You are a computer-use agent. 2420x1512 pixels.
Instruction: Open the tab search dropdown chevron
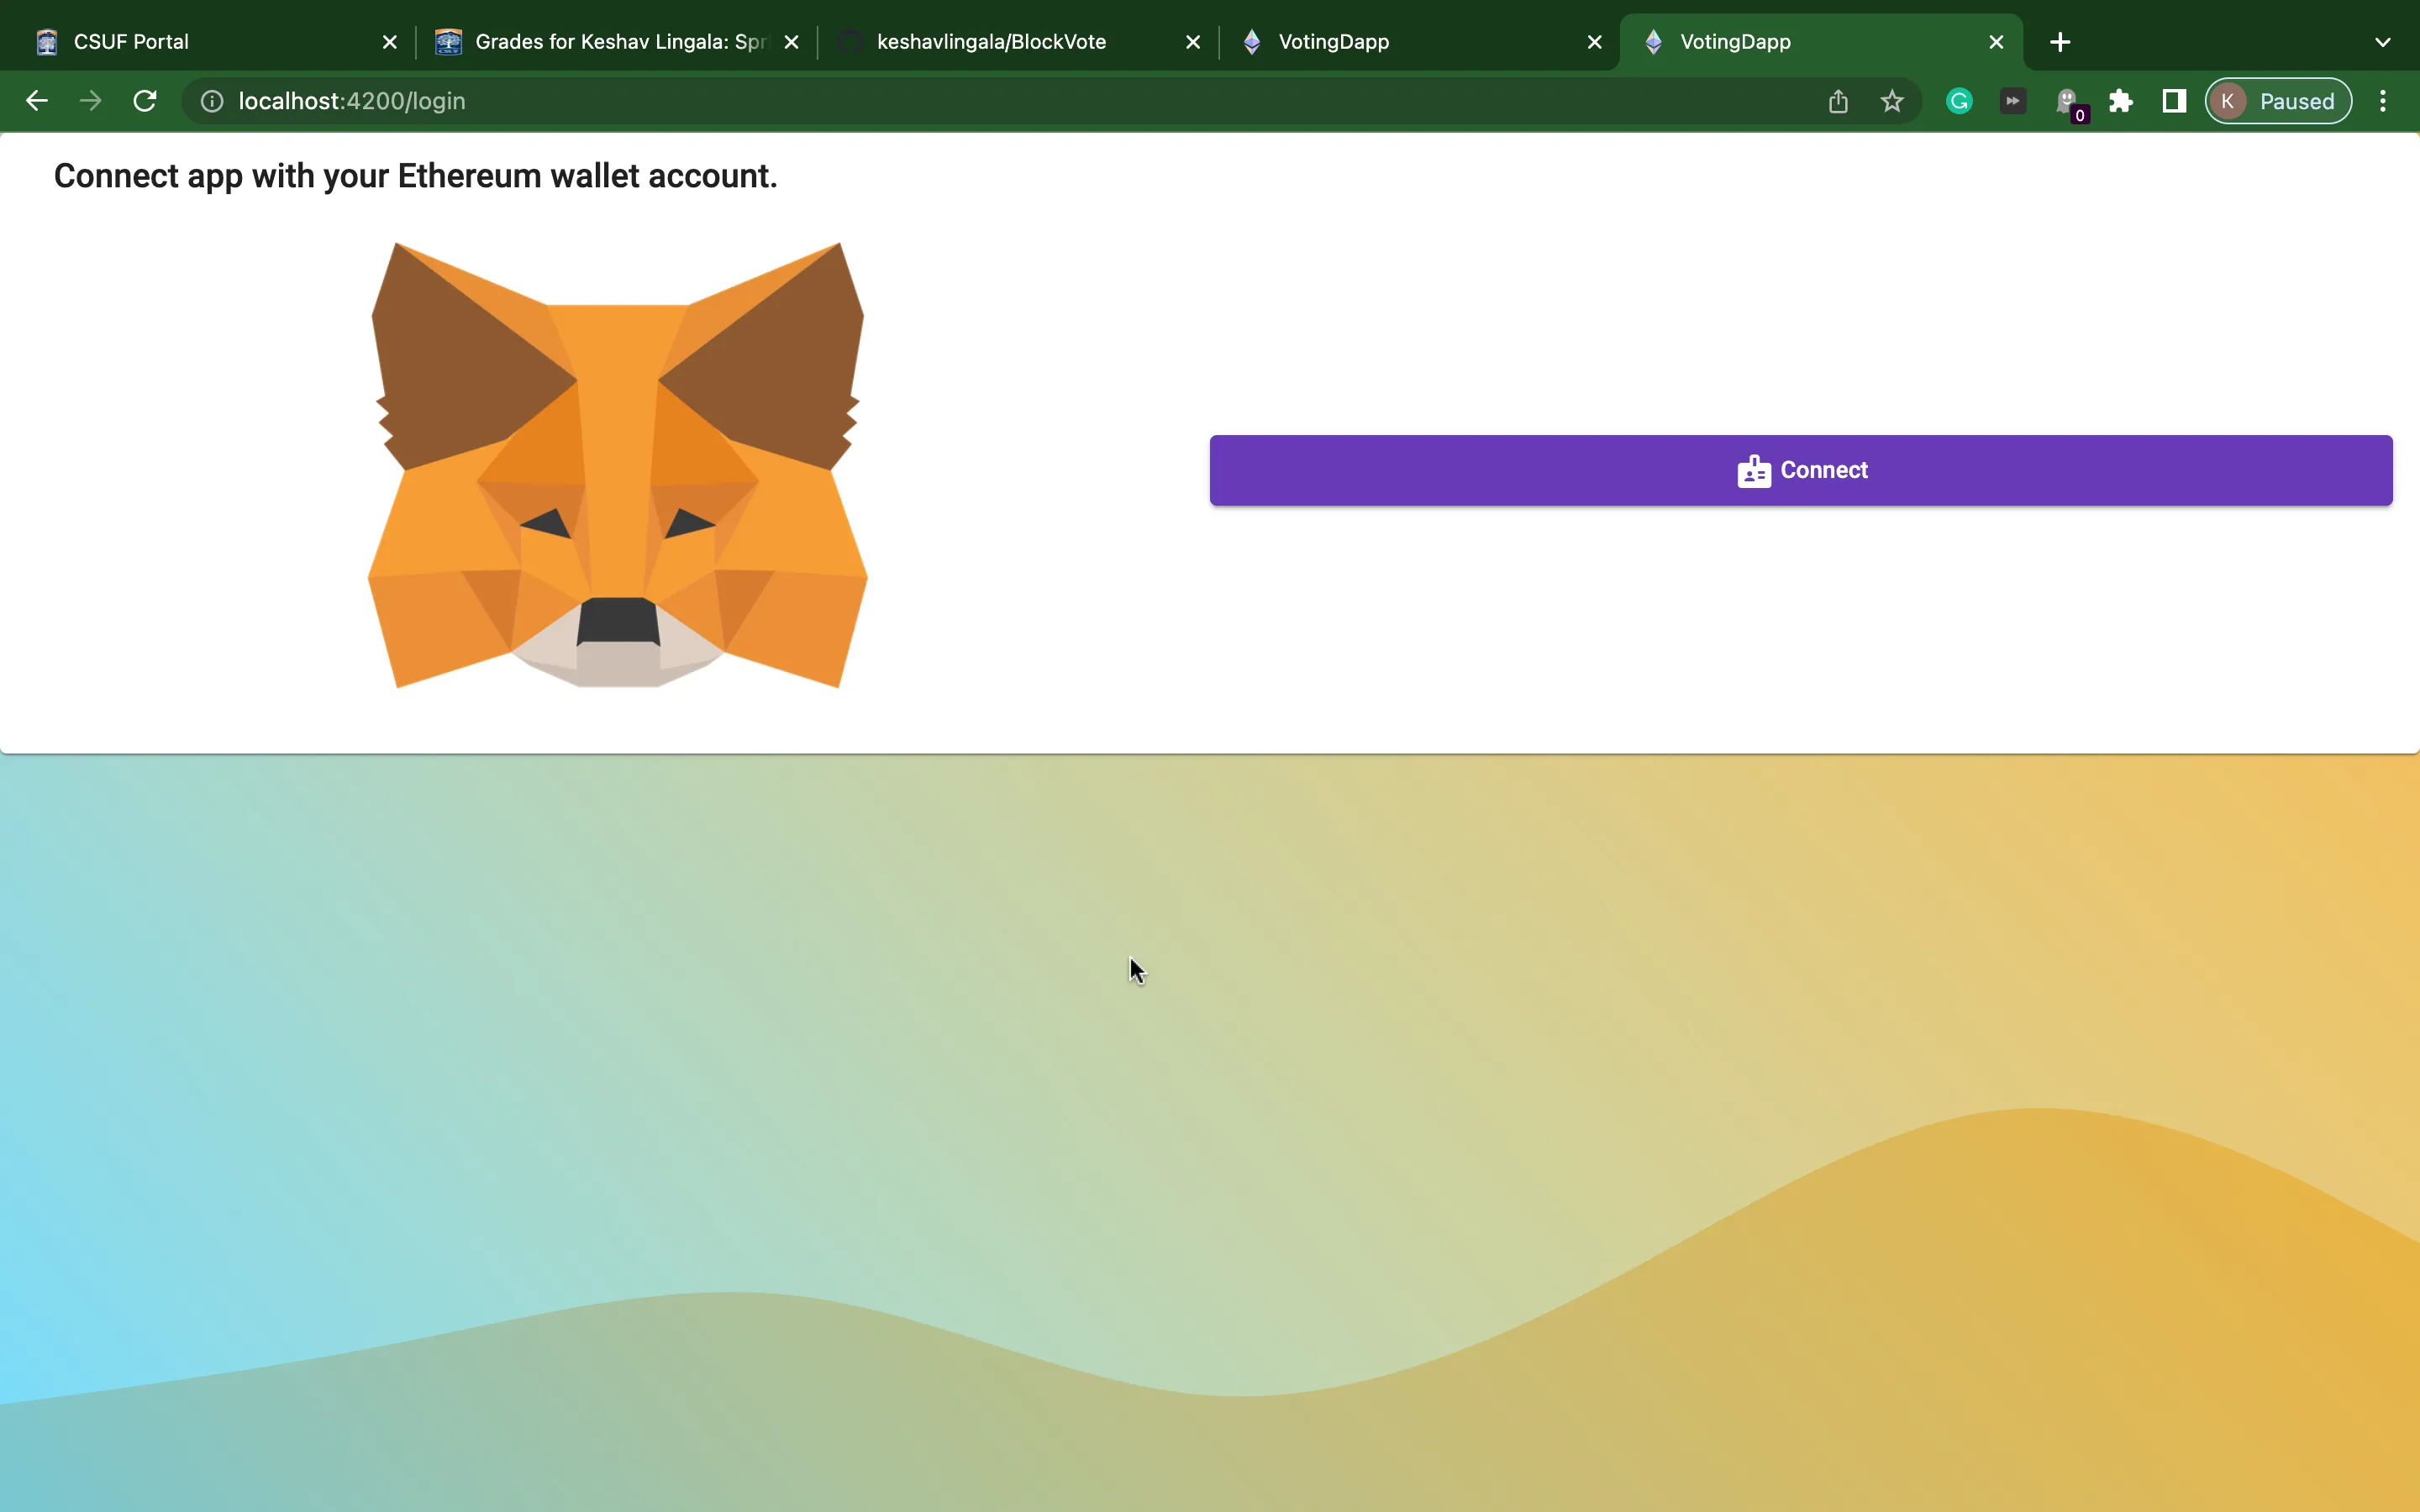(x=2383, y=42)
